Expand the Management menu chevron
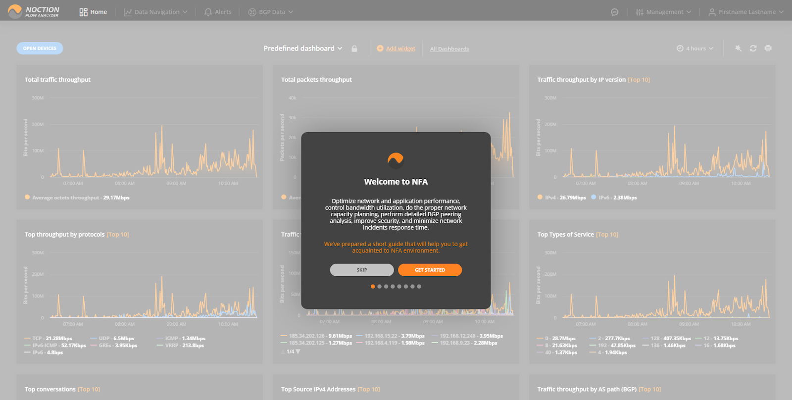 click(x=689, y=12)
